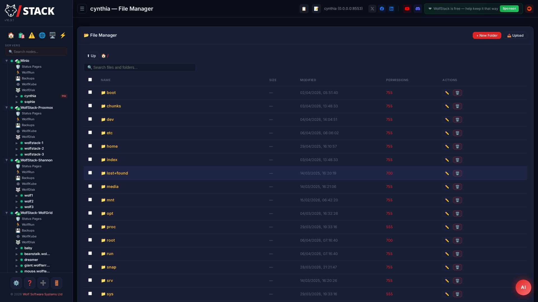
Task: Click the Search files and folders field
Action: (140, 67)
